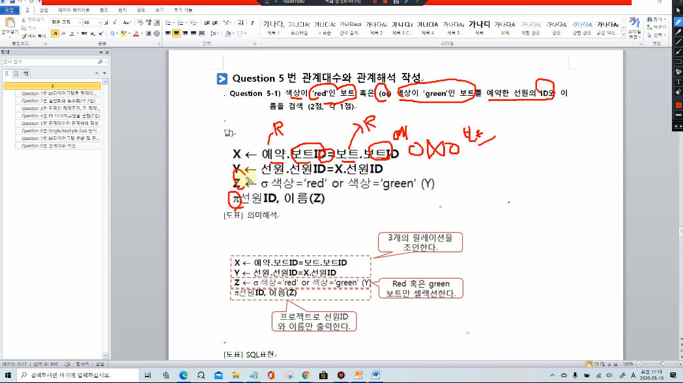Switch to the Insert ribbon tab
The image size is (683, 383).
44,10
